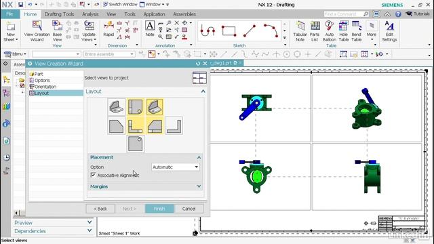Click the Base View icon
434x244 pixels.
[x=57, y=31]
